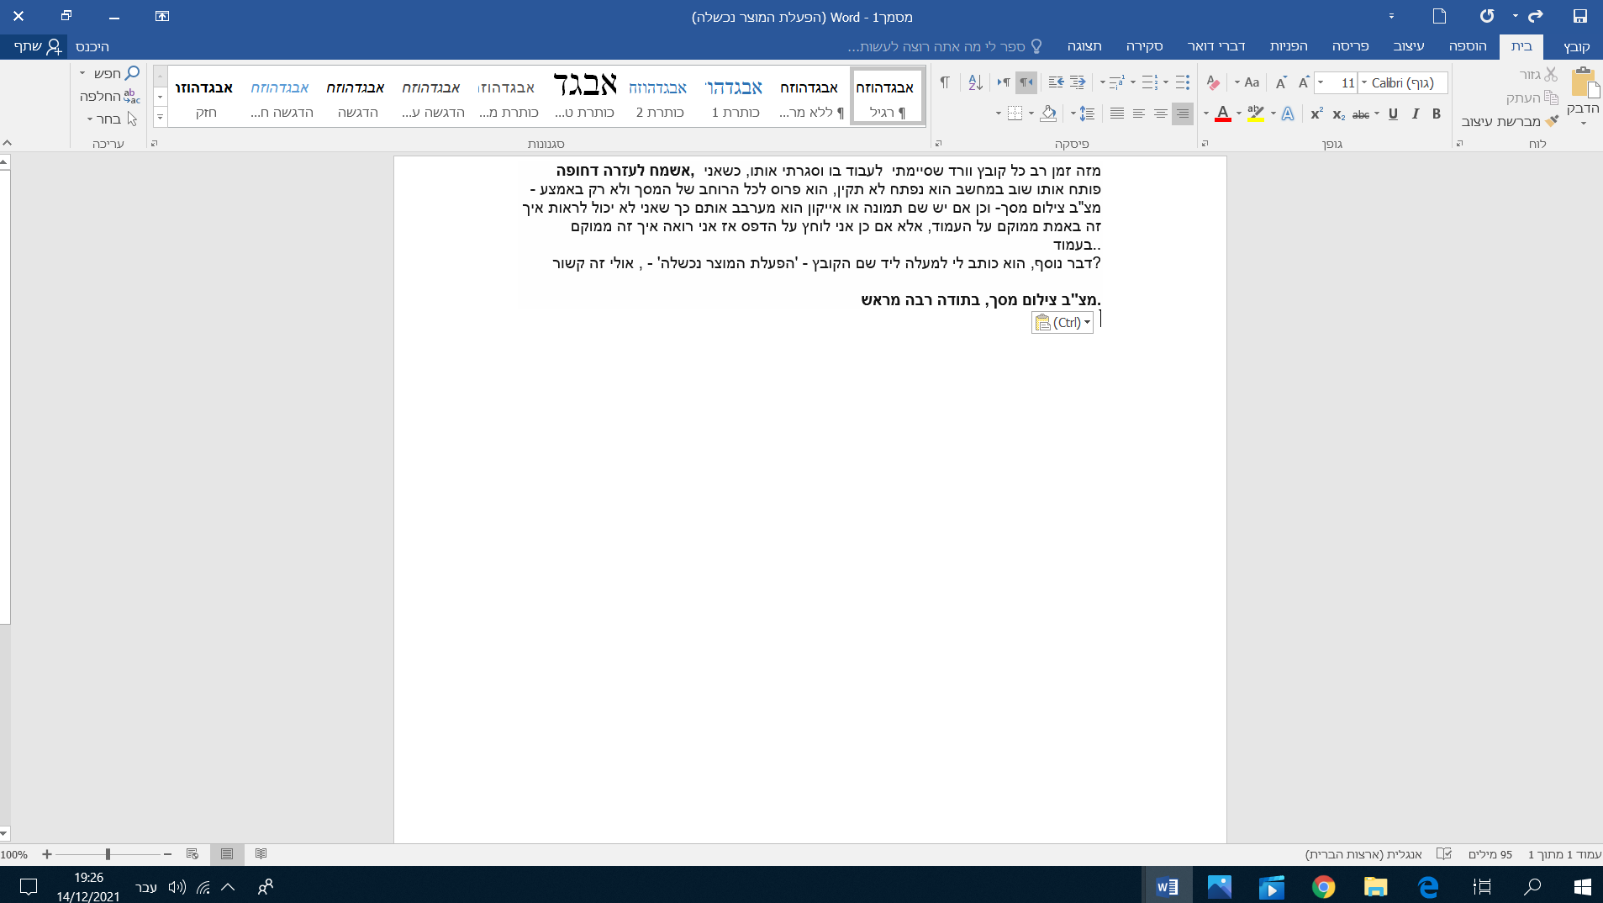1603x903 pixels.
Task: Sort paragraphs using the A-Z sort icon
Action: [975, 82]
